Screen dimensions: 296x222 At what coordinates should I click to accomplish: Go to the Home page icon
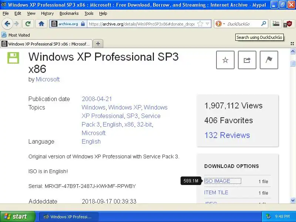(x=41, y=24)
